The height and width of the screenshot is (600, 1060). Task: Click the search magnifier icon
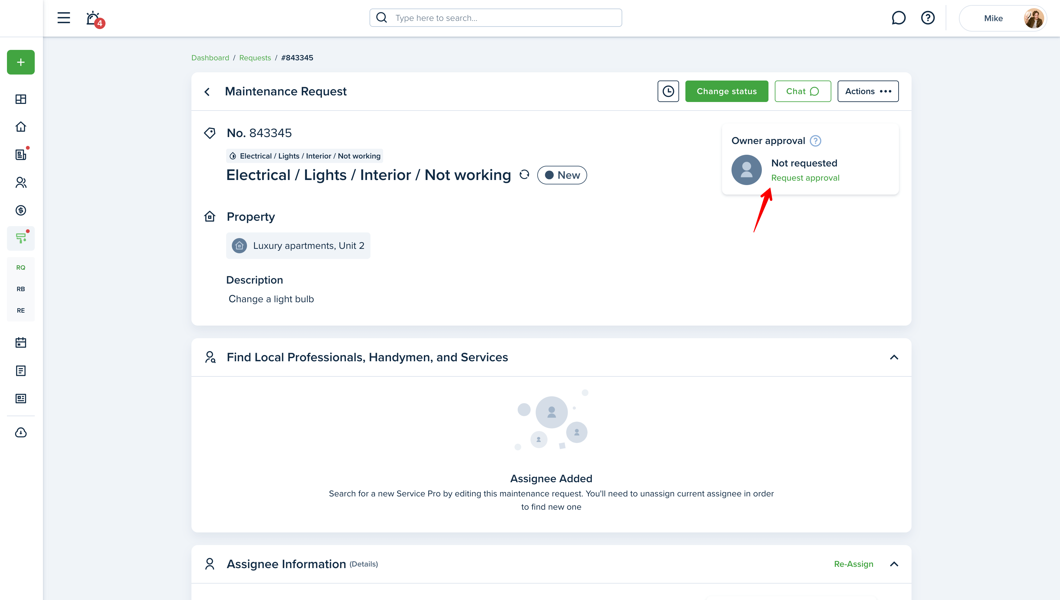pyautogui.click(x=382, y=18)
